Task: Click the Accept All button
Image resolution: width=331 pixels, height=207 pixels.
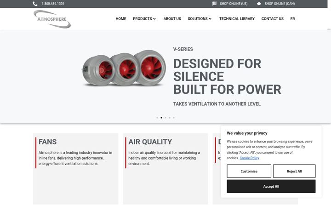Action: (271, 186)
